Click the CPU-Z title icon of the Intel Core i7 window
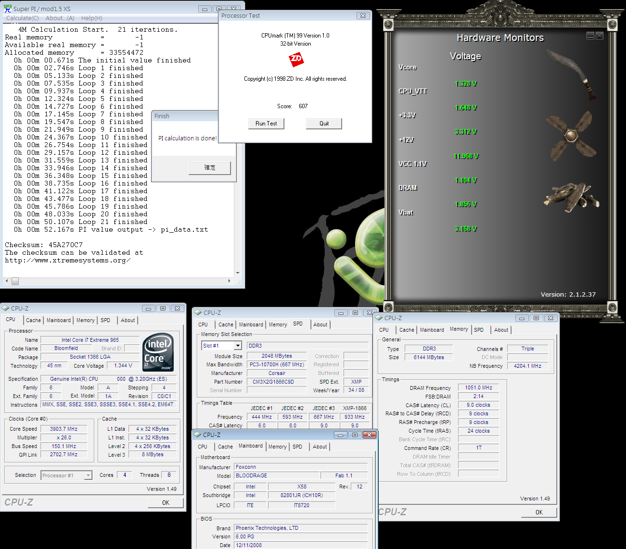This screenshot has height=549, width=626. [x=5, y=308]
